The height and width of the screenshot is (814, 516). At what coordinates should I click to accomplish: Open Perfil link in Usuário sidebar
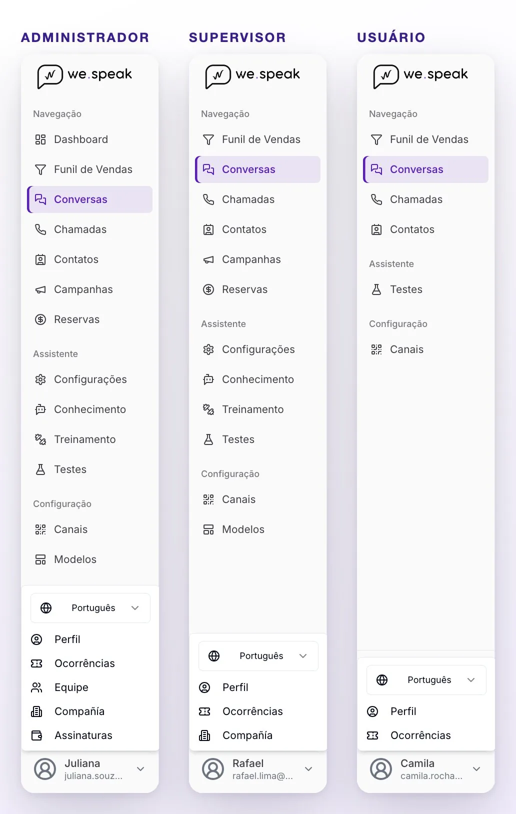tap(426, 711)
